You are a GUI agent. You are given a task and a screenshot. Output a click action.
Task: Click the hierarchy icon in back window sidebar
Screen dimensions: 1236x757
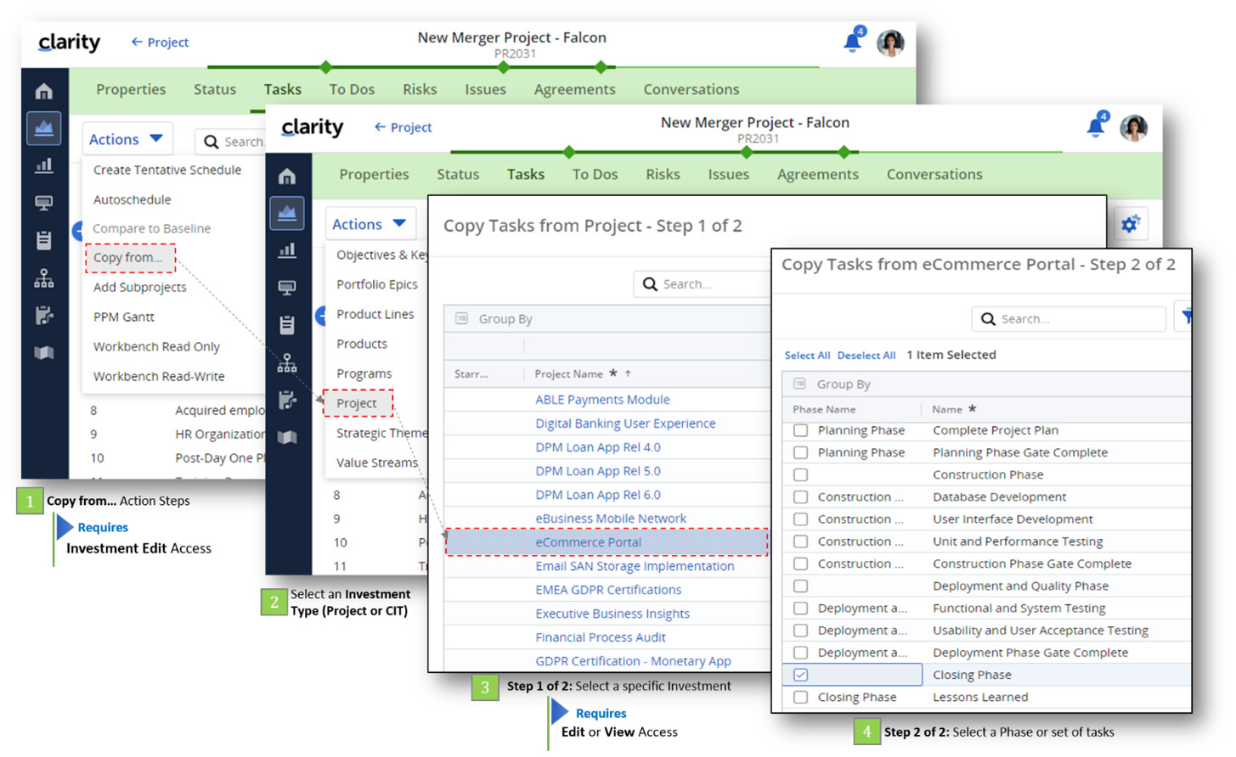[44, 278]
